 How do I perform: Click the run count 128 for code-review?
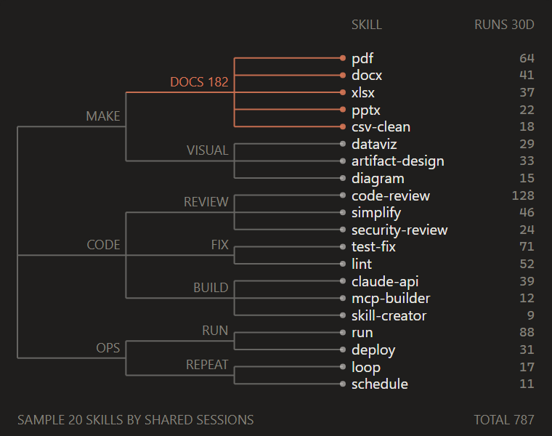pos(523,195)
